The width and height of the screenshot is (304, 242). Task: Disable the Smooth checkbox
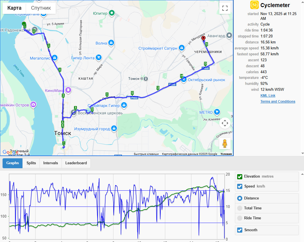coord(240,230)
